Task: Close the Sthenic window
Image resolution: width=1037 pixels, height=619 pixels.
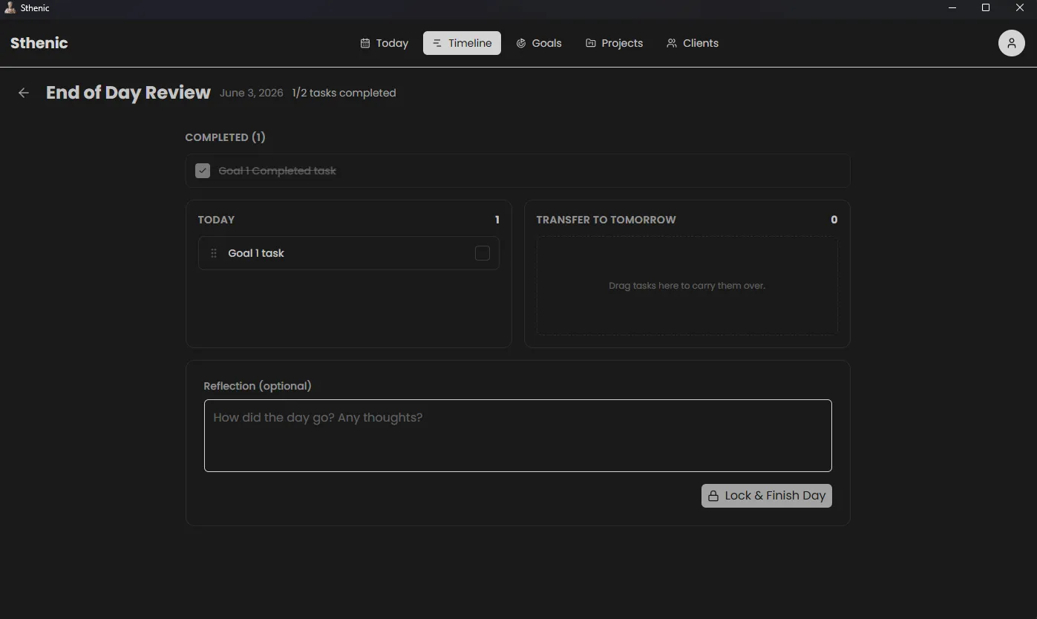Action: [1020, 8]
